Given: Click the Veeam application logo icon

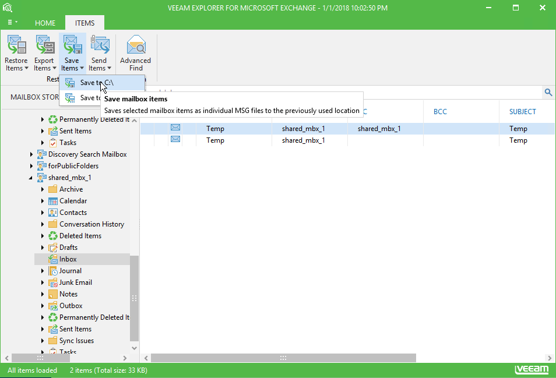Looking at the screenshot, I should point(8,8).
